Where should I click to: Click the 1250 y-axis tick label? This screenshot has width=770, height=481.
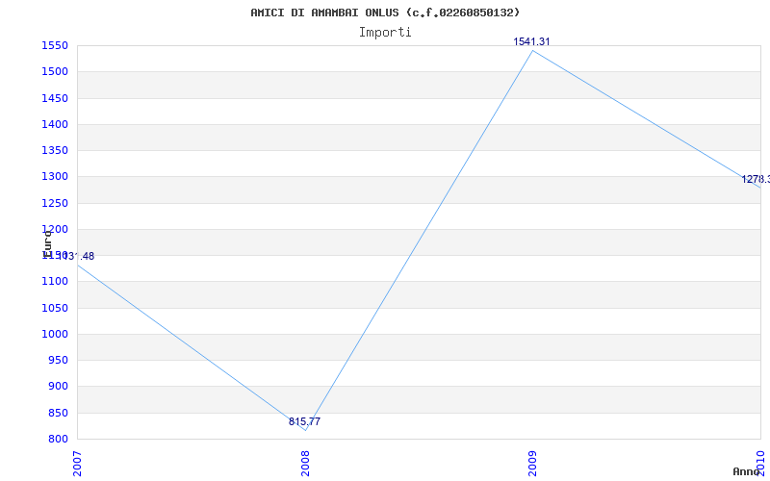[x=55, y=203]
